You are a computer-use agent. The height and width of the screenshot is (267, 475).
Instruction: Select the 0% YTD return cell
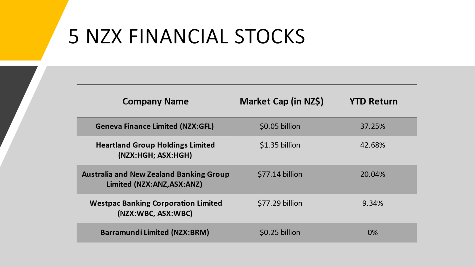coord(373,232)
